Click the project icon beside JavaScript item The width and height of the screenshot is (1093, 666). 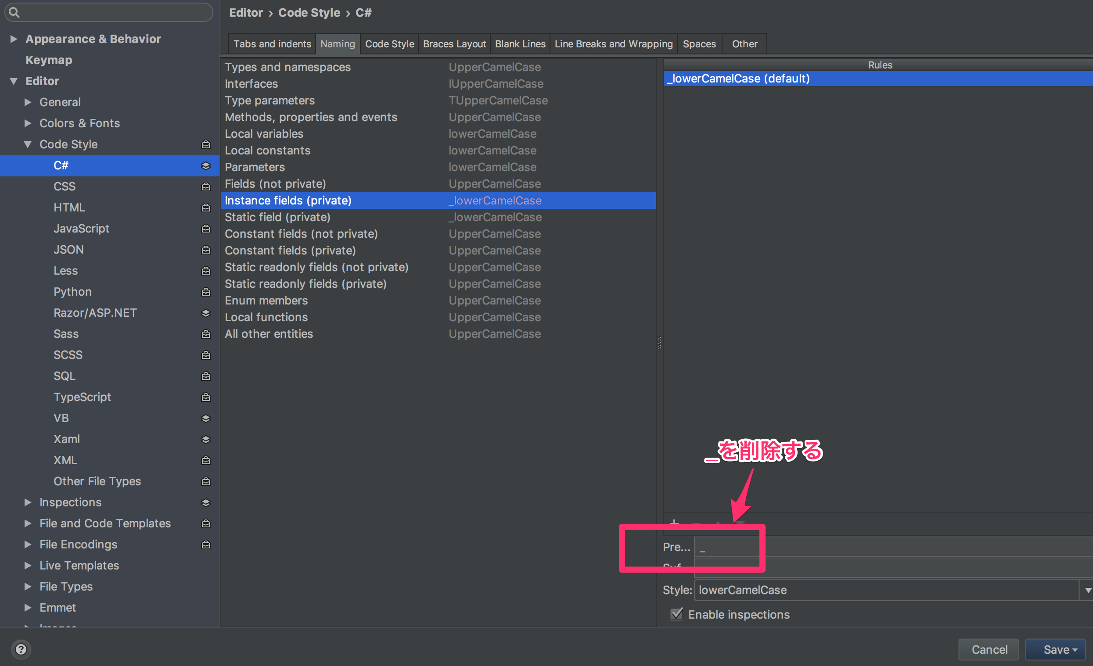click(x=206, y=229)
